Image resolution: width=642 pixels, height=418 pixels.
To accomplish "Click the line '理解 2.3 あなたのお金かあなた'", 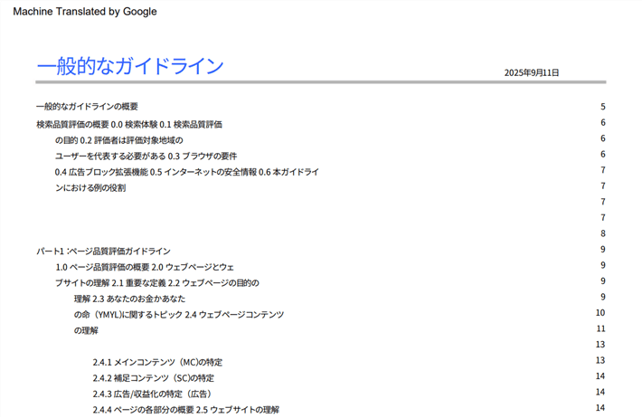I will [129, 299].
